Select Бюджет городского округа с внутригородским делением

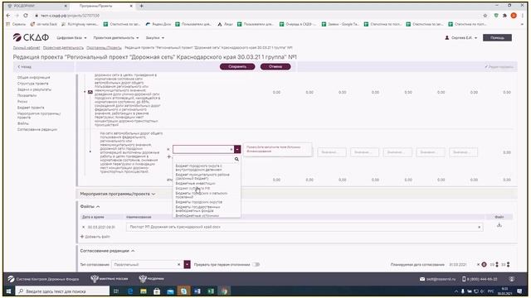coord(199,167)
